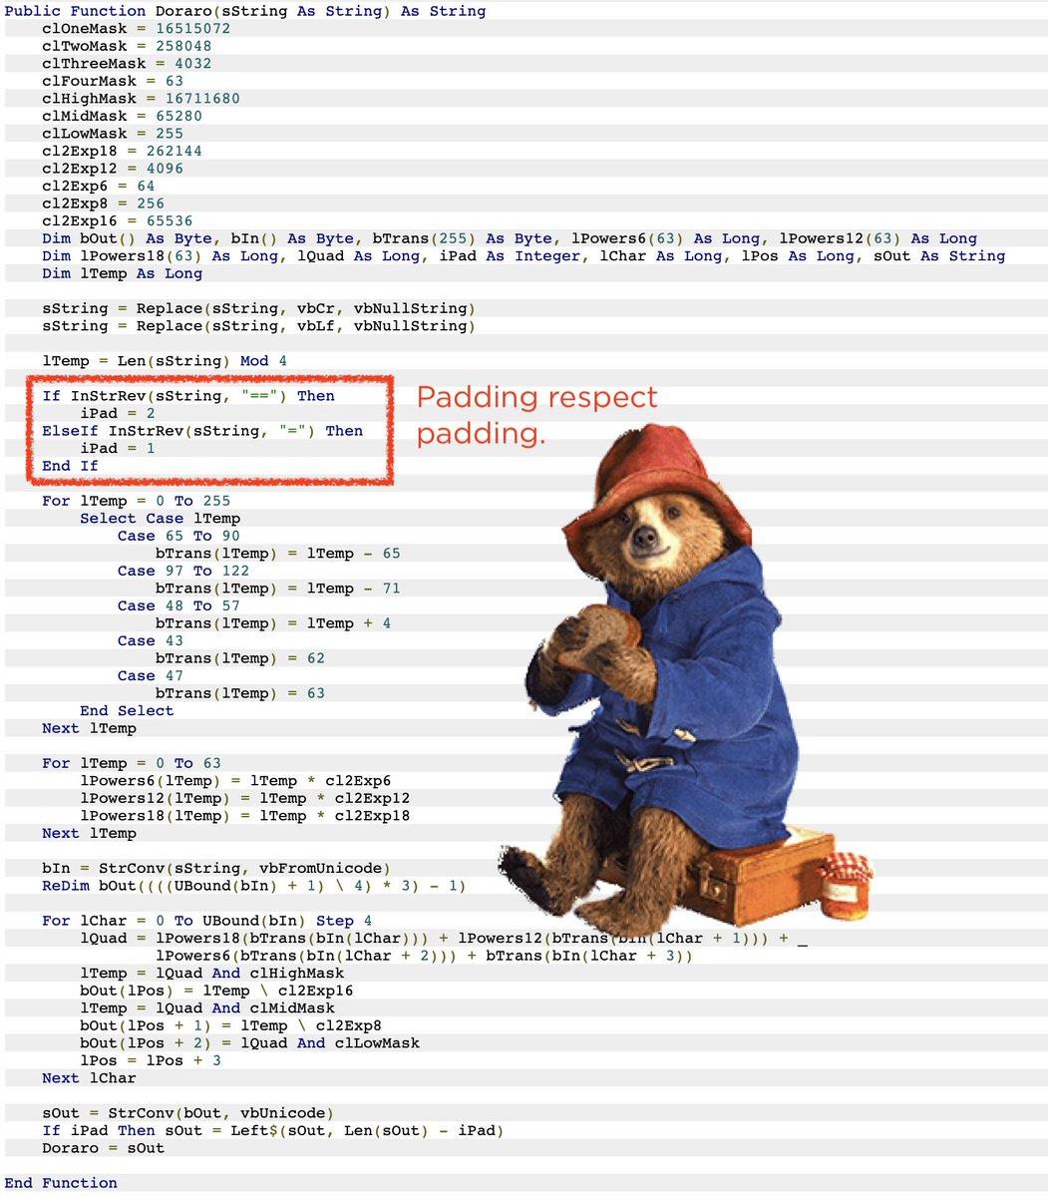Click the 'ReDim bOut' line

tap(254, 886)
